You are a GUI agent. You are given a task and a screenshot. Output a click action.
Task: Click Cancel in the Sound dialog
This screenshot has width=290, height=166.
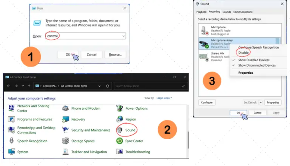pos(258,113)
